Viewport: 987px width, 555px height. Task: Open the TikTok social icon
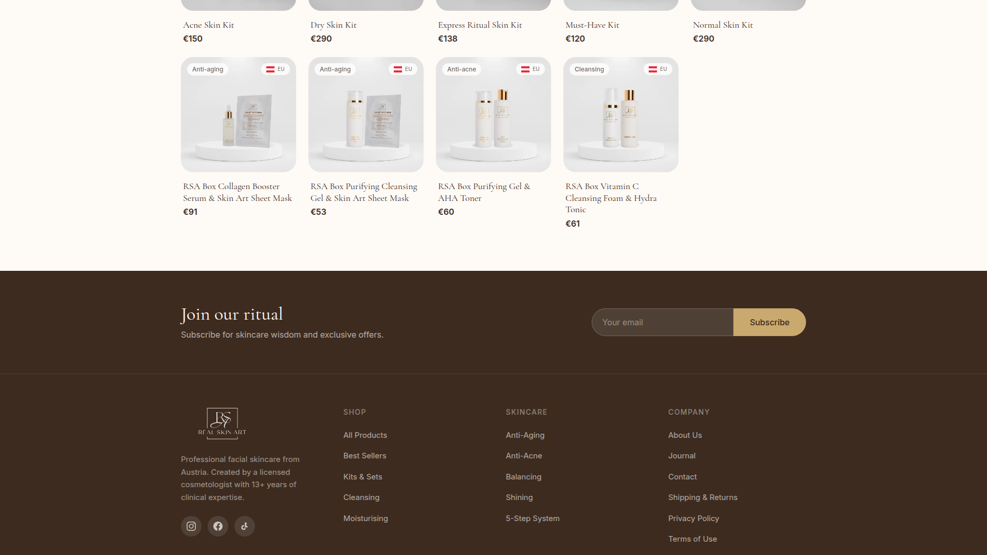[x=245, y=526]
